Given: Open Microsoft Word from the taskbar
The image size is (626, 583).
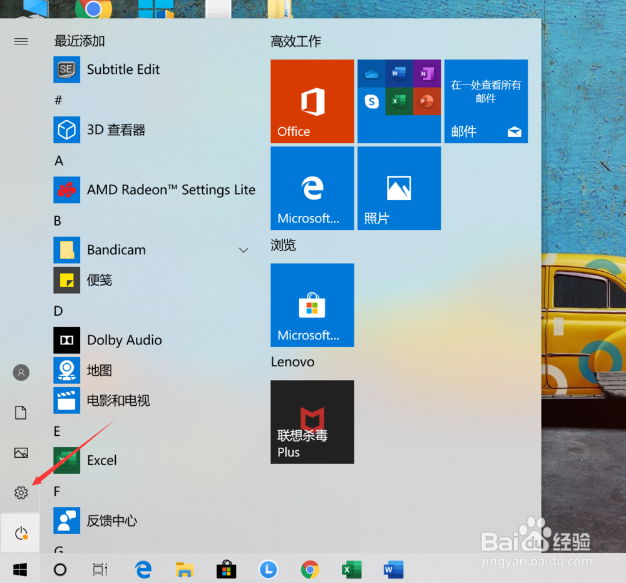Looking at the screenshot, I should pyautogui.click(x=393, y=570).
